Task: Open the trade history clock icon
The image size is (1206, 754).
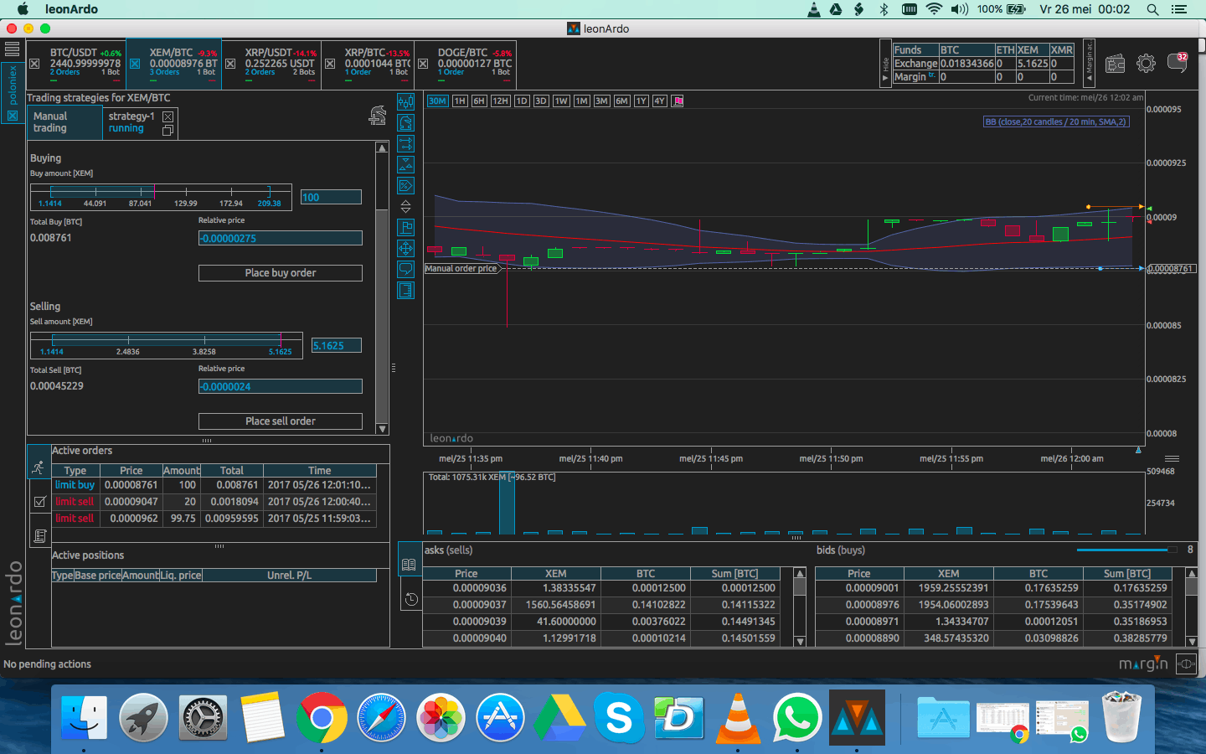Action: [x=410, y=599]
